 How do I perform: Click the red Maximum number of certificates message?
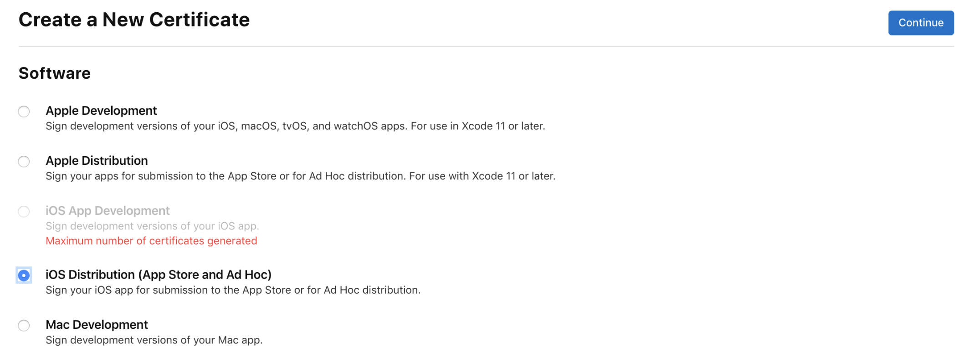pyautogui.click(x=151, y=241)
